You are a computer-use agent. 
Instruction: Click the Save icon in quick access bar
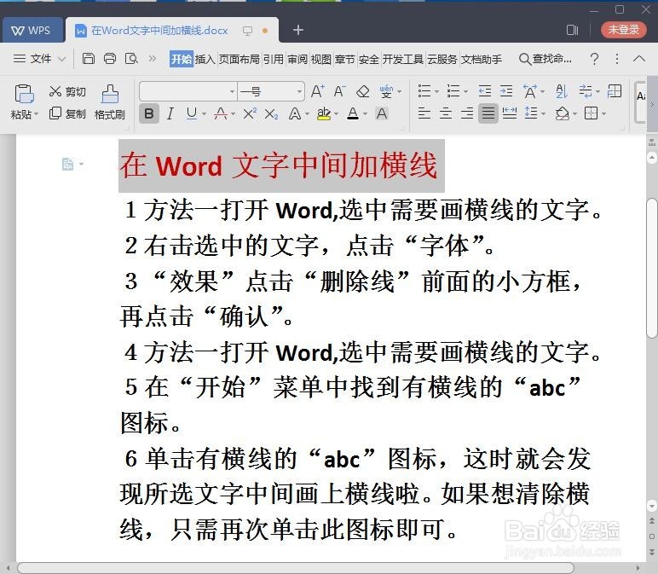88,58
